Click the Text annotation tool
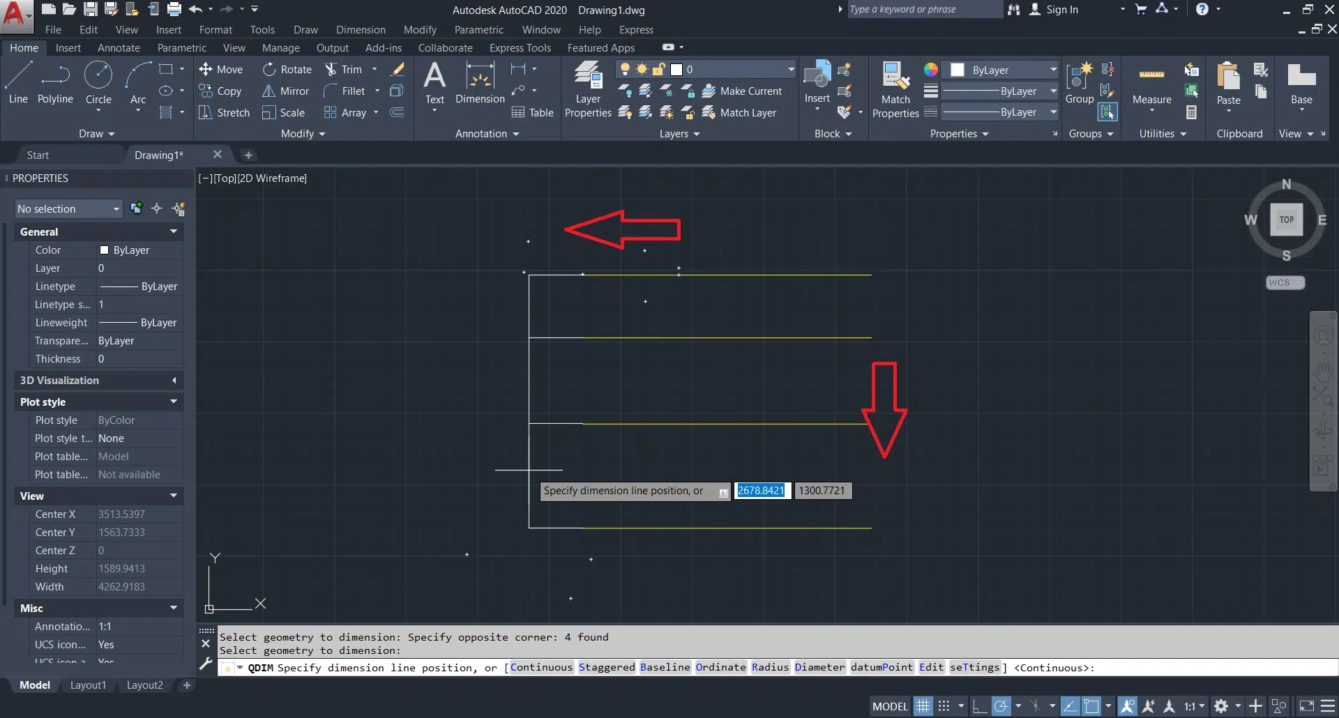 [x=434, y=84]
